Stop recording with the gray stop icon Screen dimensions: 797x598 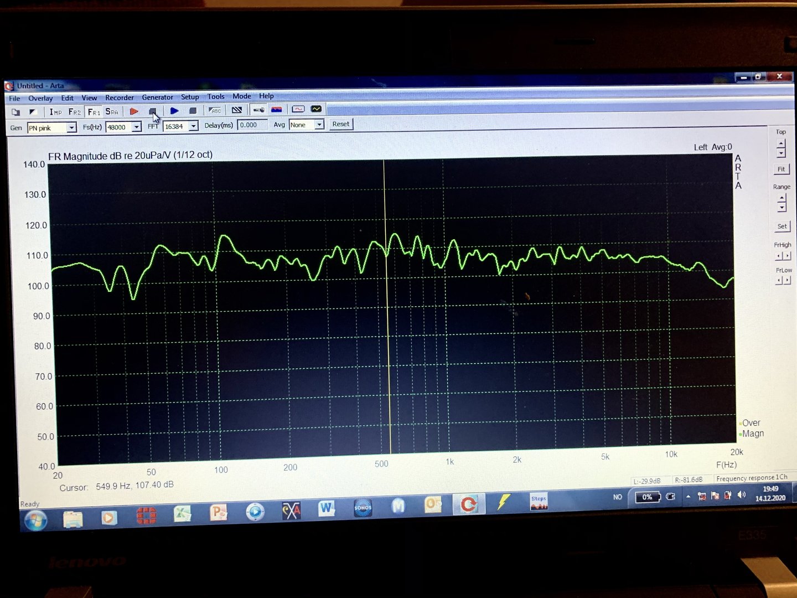click(x=153, y=111)
